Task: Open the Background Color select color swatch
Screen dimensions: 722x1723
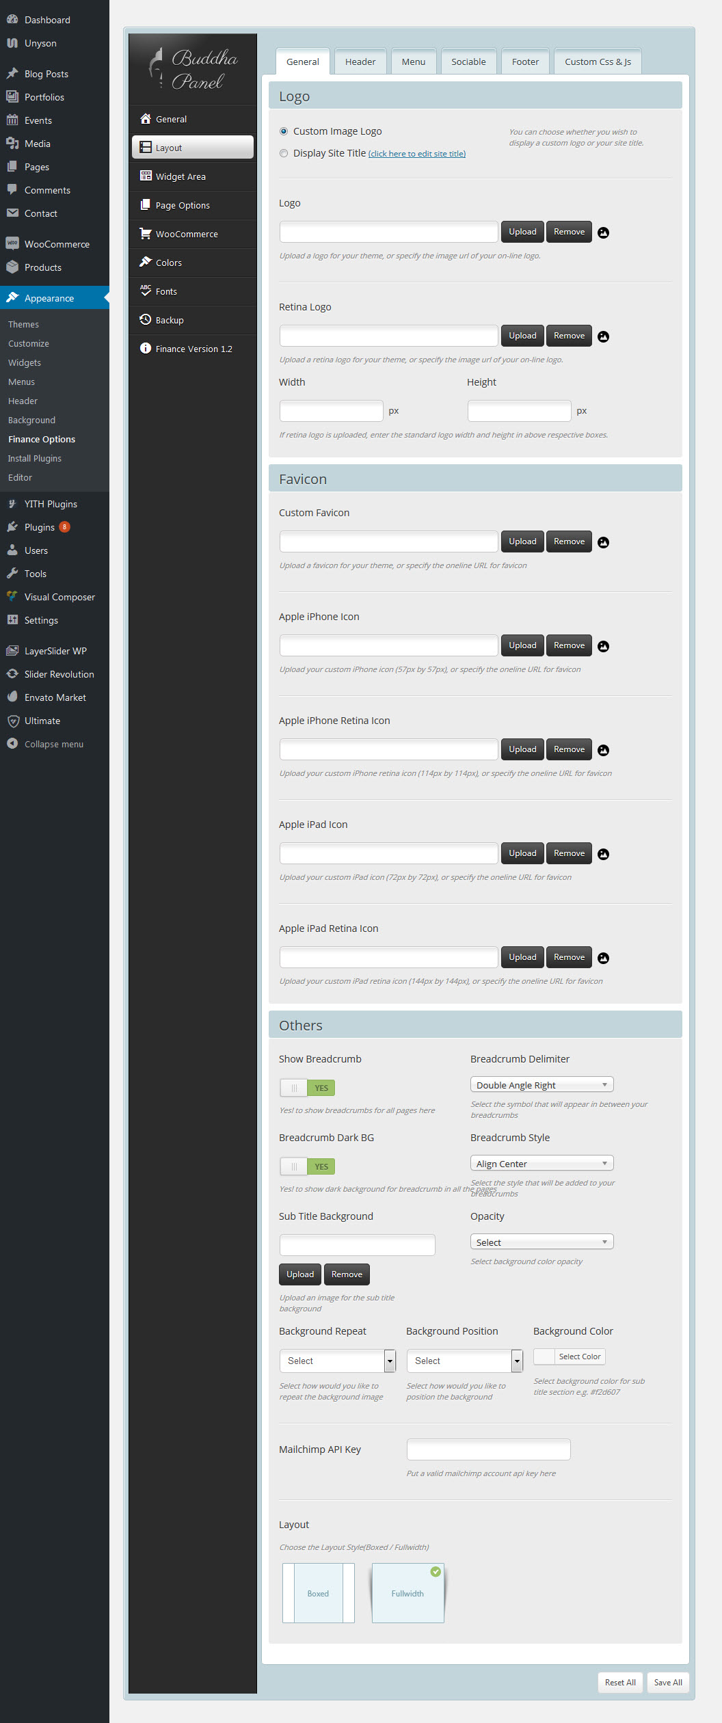Action: coord(544,1357)
